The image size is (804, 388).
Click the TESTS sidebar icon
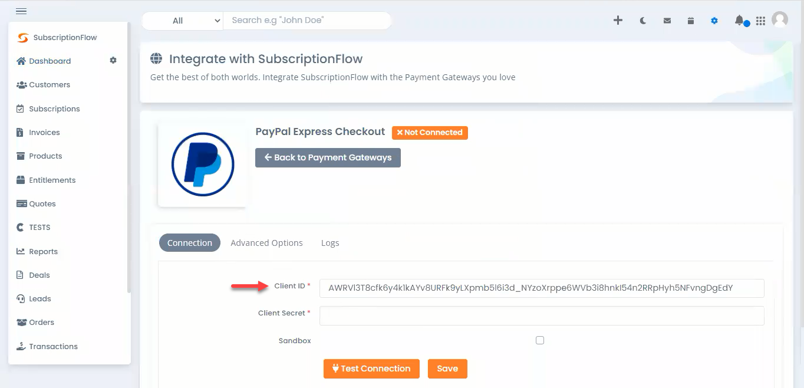(x=21, y=228)
